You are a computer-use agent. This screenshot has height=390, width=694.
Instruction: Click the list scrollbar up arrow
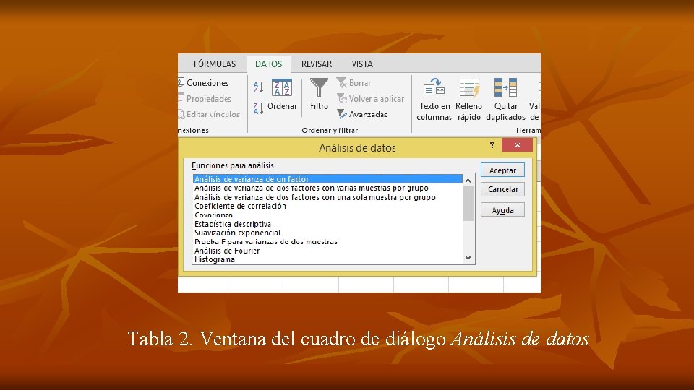[468, 181]
